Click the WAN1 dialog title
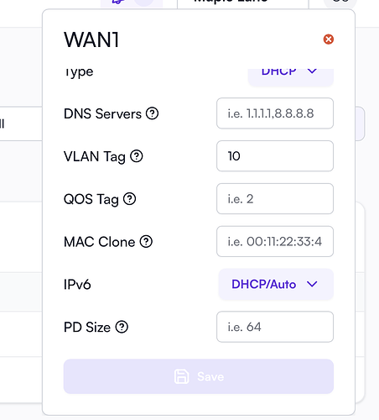This screenshot has width=379, height=420. 91,39
